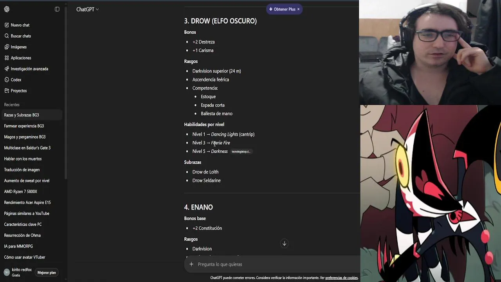Image resolution: width=501 pixels, height=282 pixels.
Task: Open the Codex sidebar icon
Action: tap(7, 80)
